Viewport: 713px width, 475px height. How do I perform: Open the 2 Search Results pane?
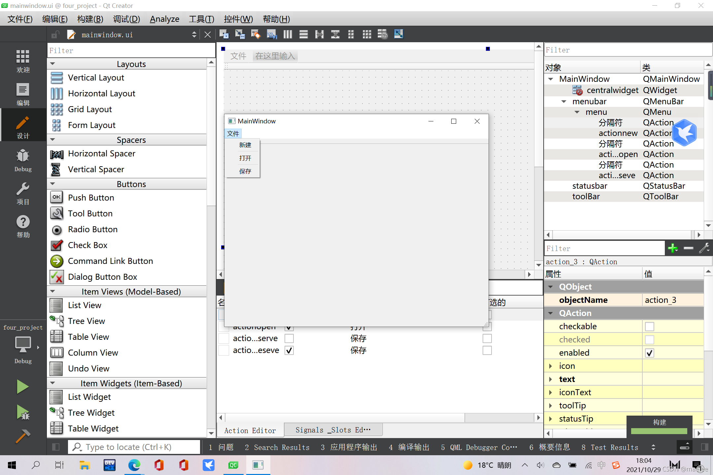(x=277, y=447)
